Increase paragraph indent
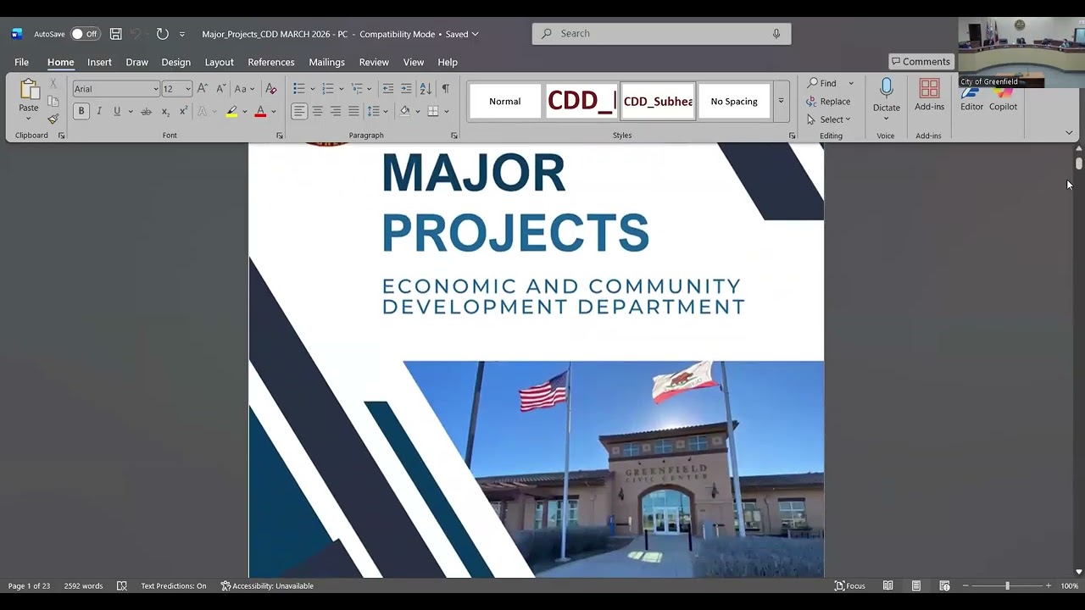The width and height of the screenshot is (1085, 610). (x=406, y=89)
